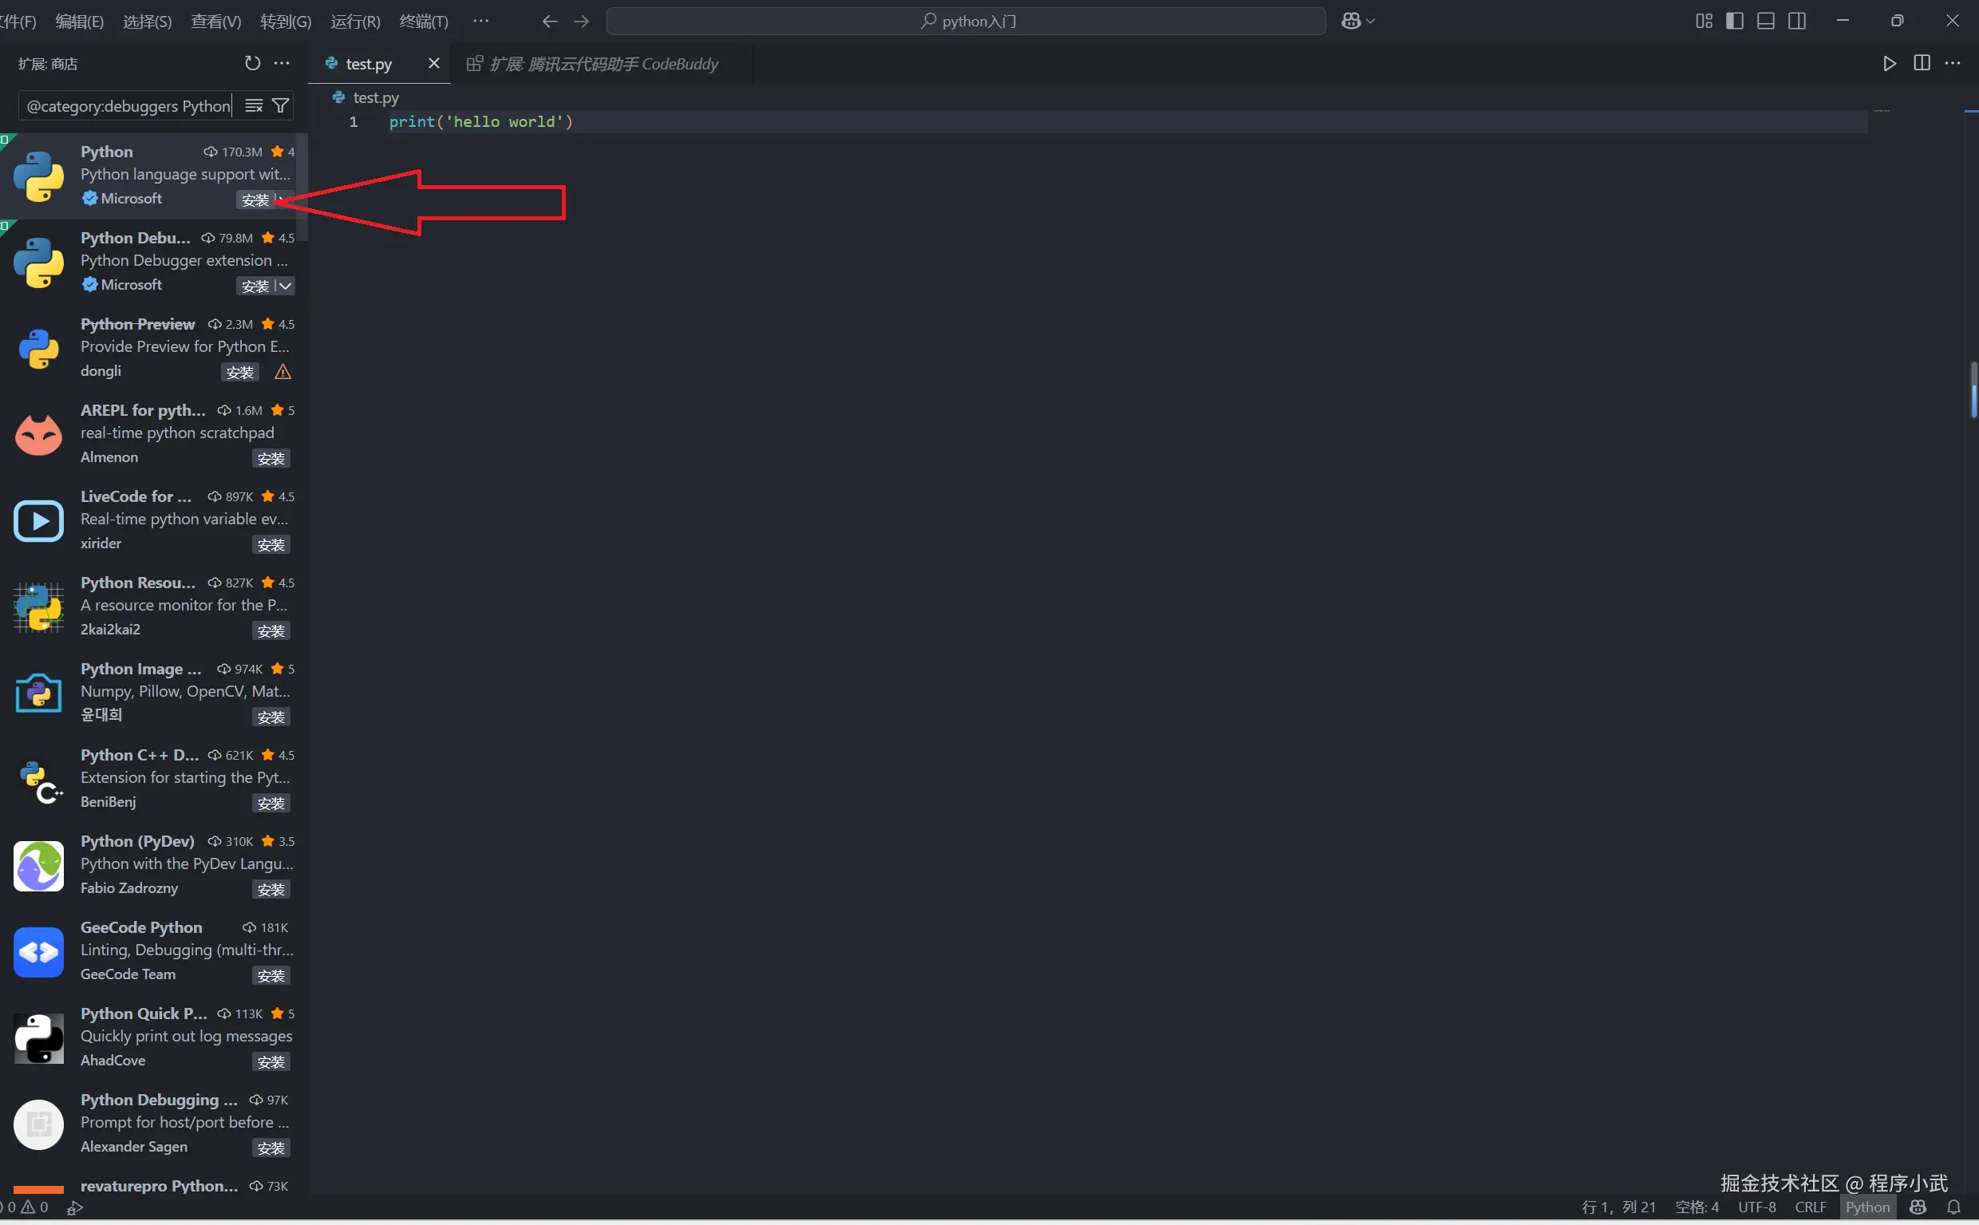This screenshot has height=1225, width=1979.
Task: Open the Copilot dropdown chevron in title bar
Action: [x=1371, y=21]
